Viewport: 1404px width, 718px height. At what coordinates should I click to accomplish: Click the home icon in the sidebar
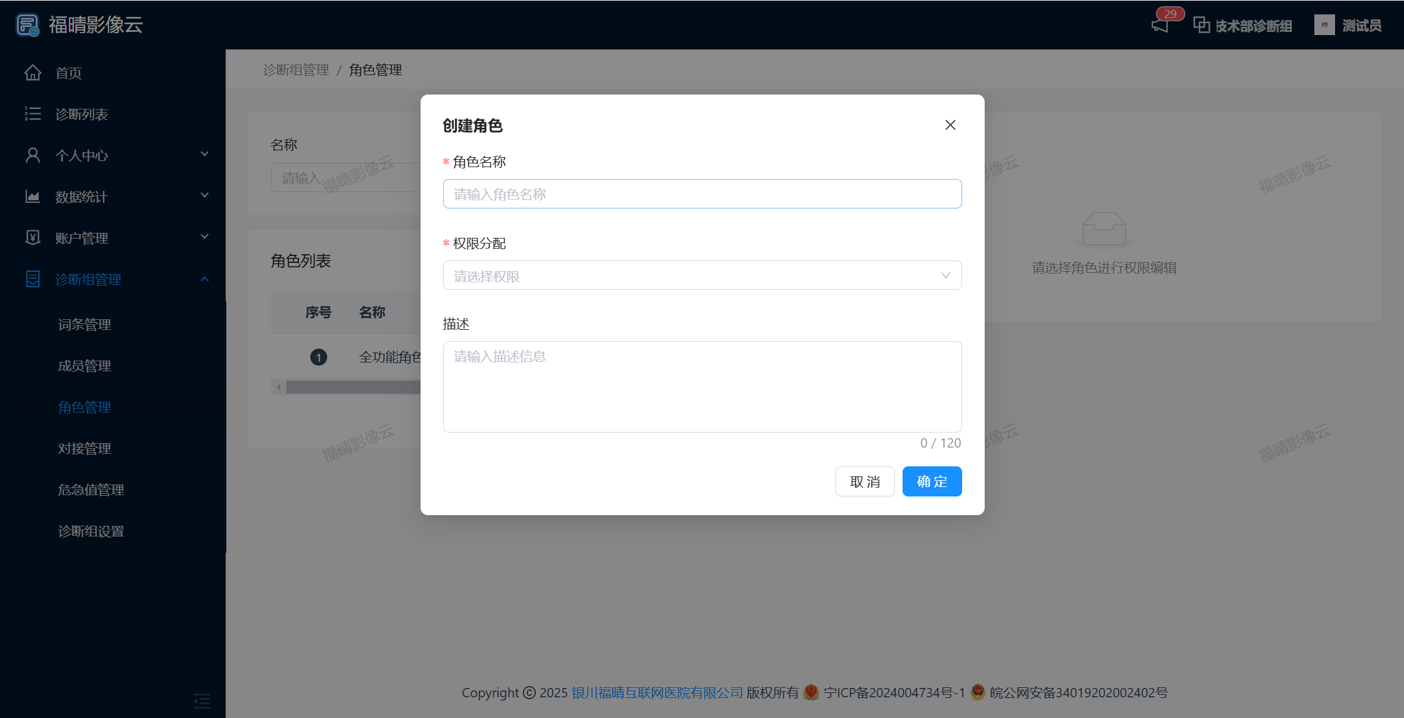tap(33, 73)
